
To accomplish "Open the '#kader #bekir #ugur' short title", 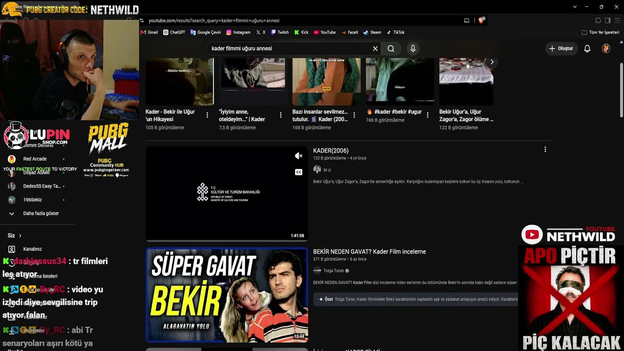I will pyautogui.click(x=394, y=112).
